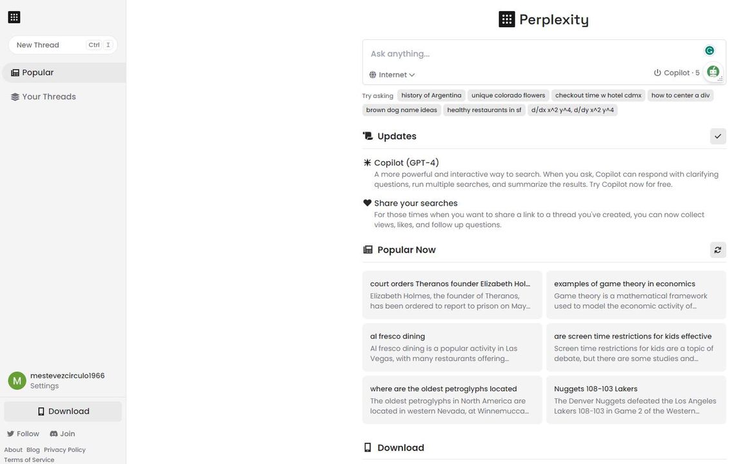Refresh the Popular Now list
The height and width of the screenshot is (464, 743).
pos(718,249)
